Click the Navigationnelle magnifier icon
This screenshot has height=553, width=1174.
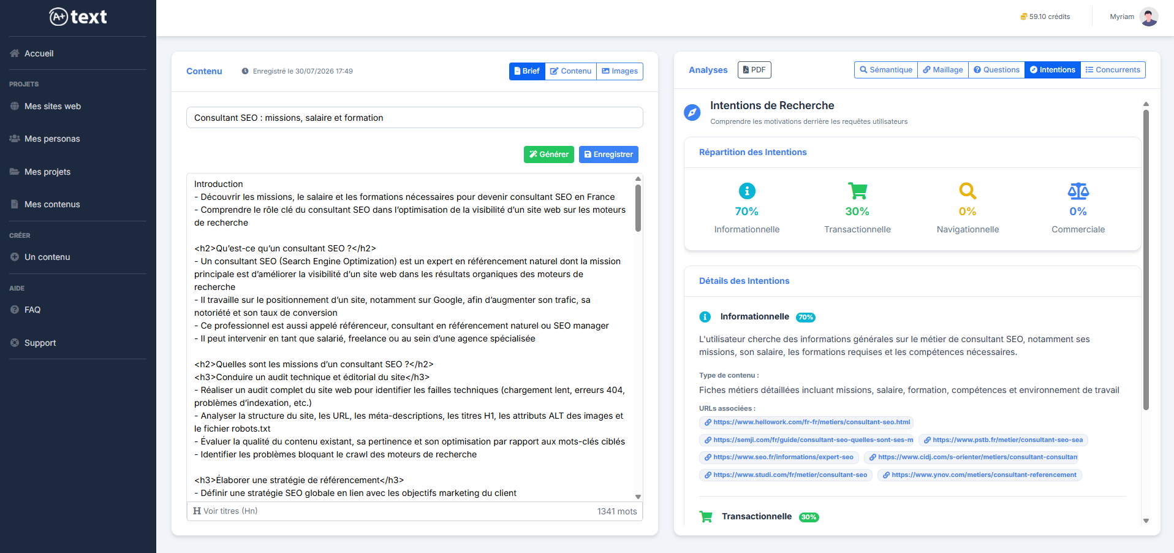tap(968, 191)
